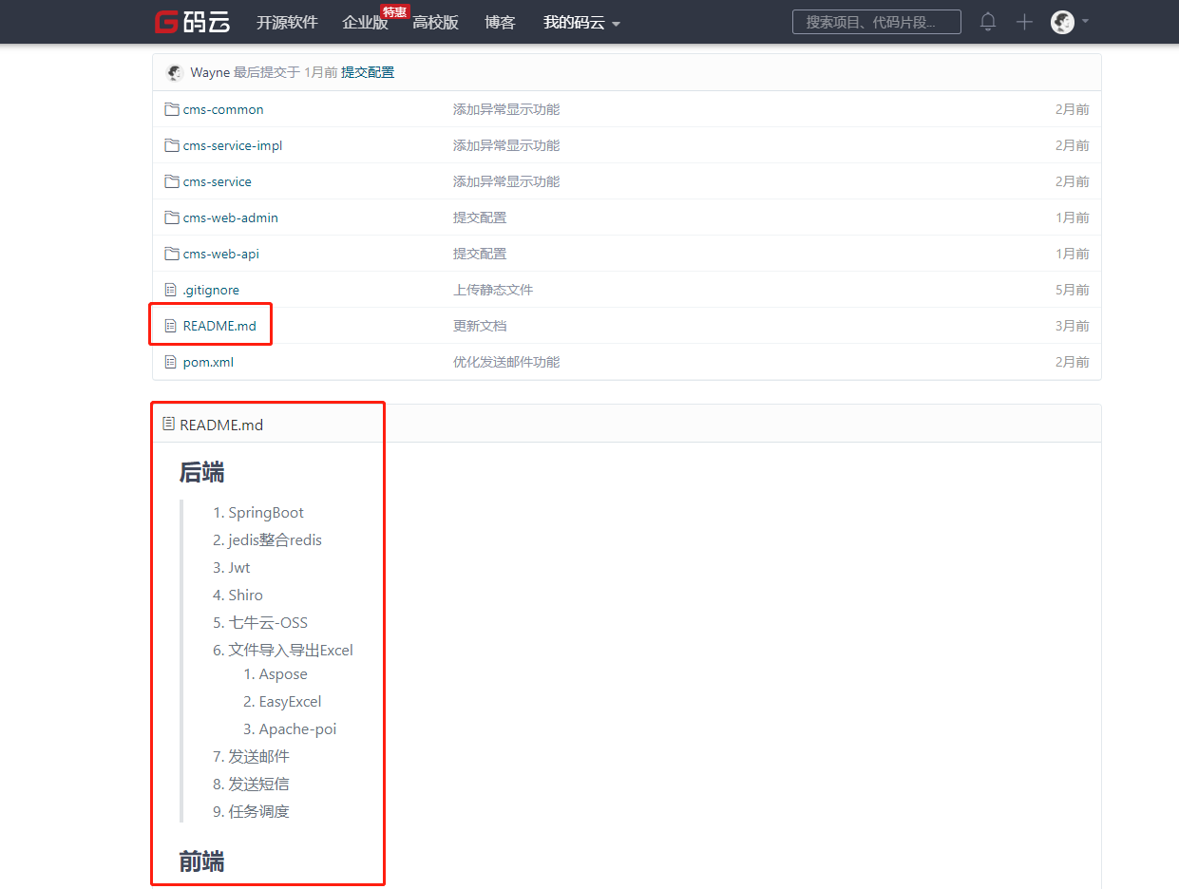Viewport: 1179px width, 889px height.
Task: Click the plus create-new icon
Action: pos(1024,22)
